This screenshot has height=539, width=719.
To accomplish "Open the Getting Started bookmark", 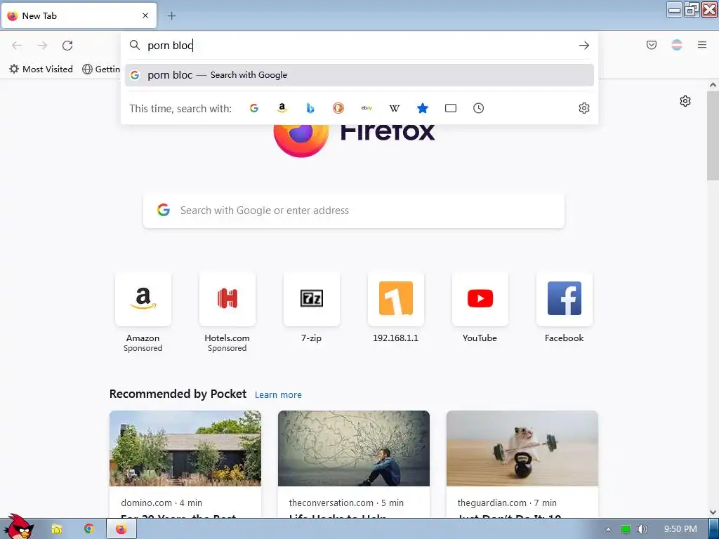I will pyautogui.click(x=101, y=69).
